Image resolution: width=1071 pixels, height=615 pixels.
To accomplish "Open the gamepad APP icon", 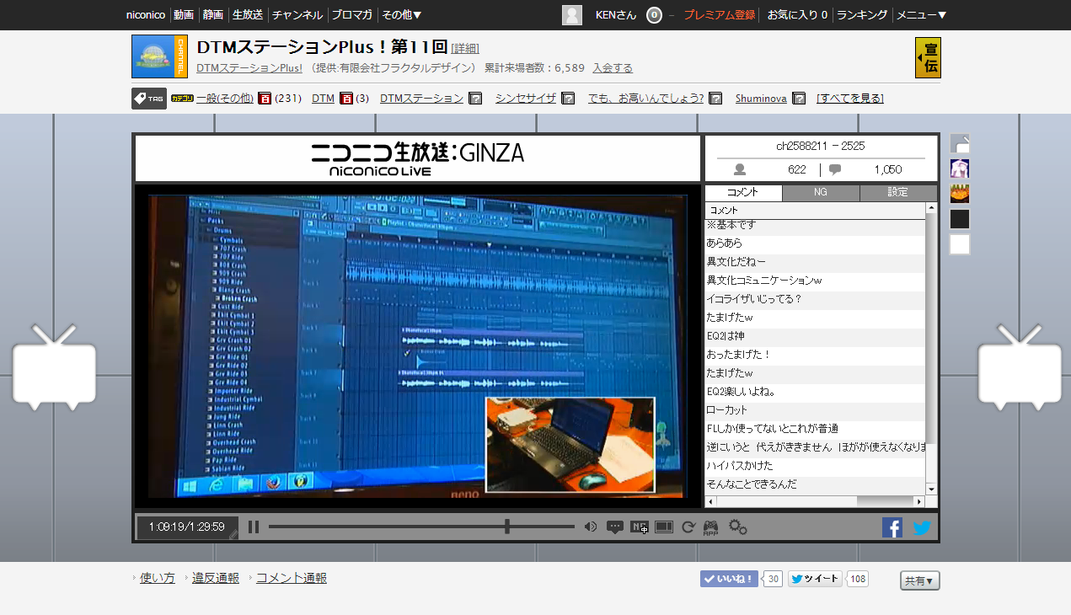I will tap(710, 528).
